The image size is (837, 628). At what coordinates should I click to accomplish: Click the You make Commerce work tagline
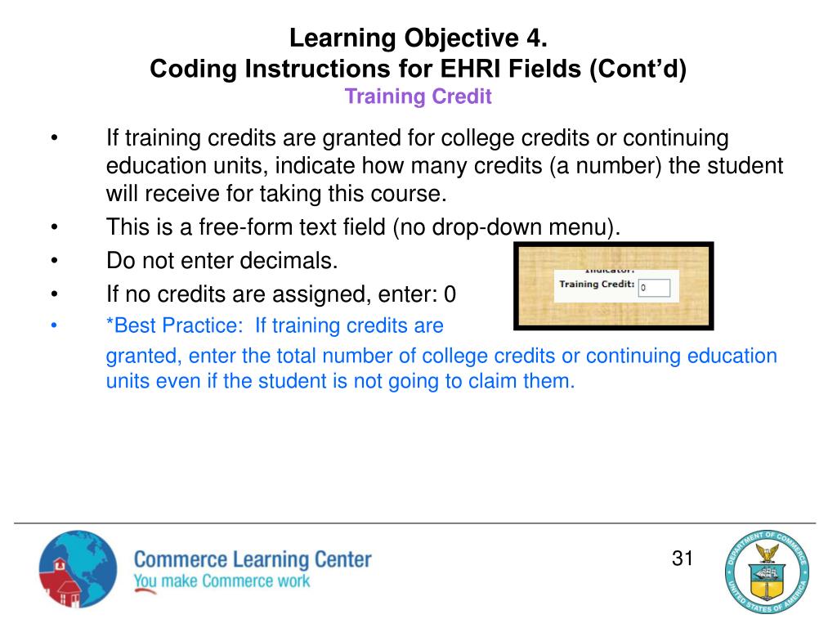(x=222, y=581)
